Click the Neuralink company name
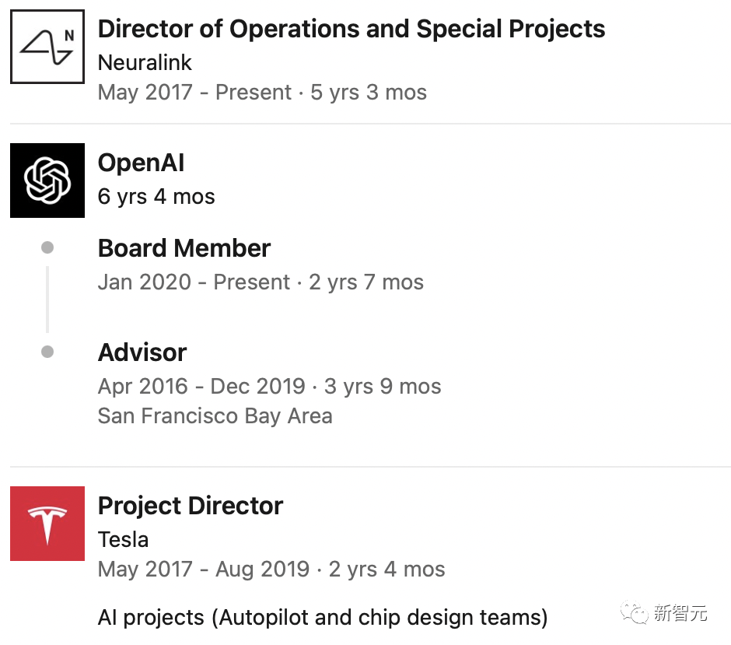Viewport: 731px width, 645px height. (x=145, y=62)
